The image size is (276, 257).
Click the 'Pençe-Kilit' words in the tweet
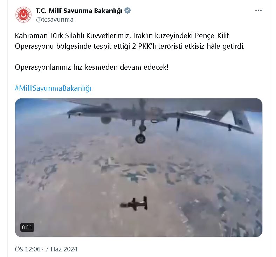(x=212, y=36)
